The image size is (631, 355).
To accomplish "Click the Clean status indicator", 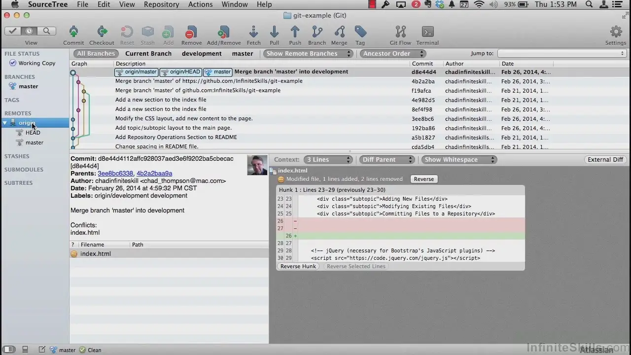I will pos(90,350).
